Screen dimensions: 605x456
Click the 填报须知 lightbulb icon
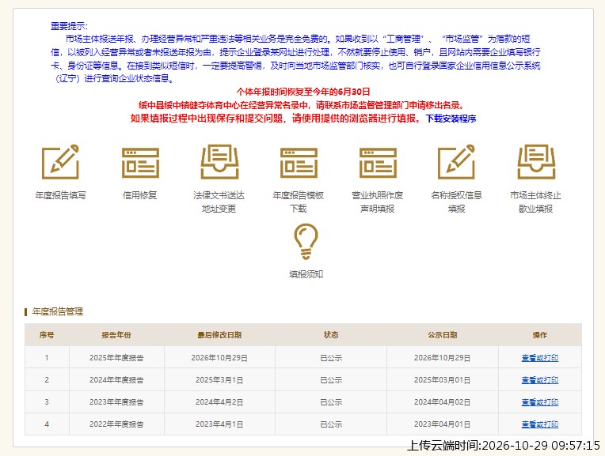[306, 242]
